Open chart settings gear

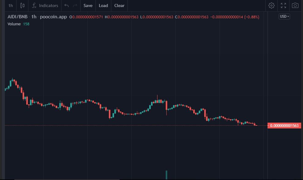[272, 5]
